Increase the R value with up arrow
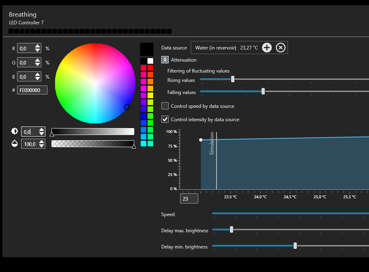Viewport: 369px width, 272px height. 38,46
